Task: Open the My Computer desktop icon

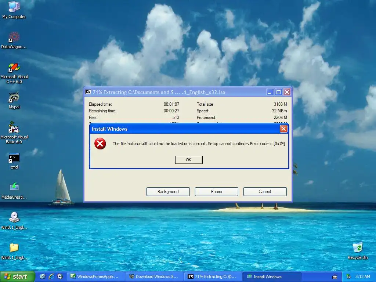Action: point(14,10)
